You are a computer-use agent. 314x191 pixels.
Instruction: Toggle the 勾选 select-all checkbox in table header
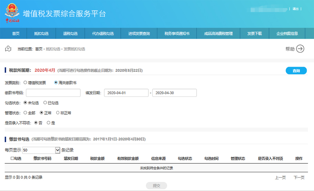coord(12,159)
